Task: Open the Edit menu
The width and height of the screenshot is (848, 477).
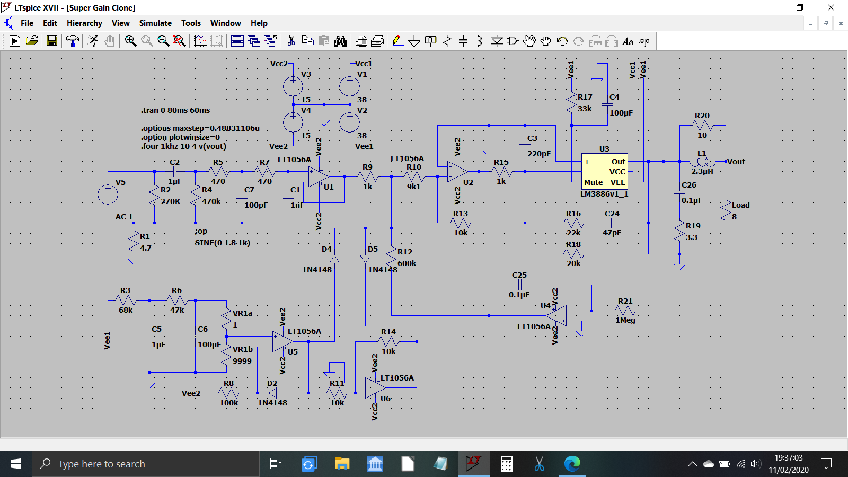Action: [x=50, y=23]
